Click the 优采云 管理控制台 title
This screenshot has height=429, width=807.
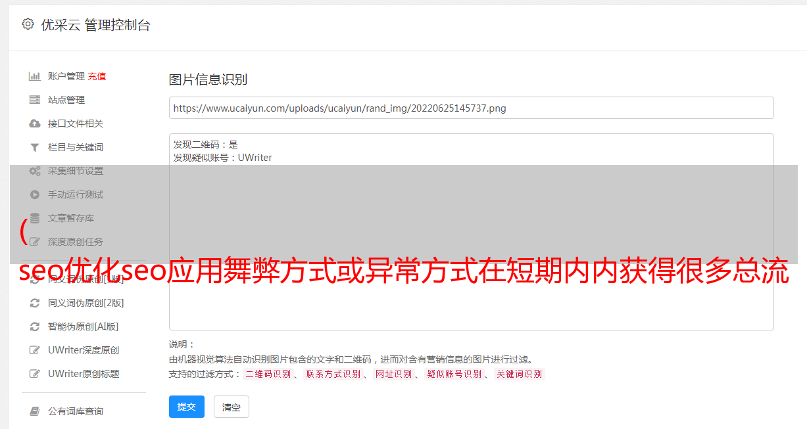pyautogui.click(x=95, y=25)
